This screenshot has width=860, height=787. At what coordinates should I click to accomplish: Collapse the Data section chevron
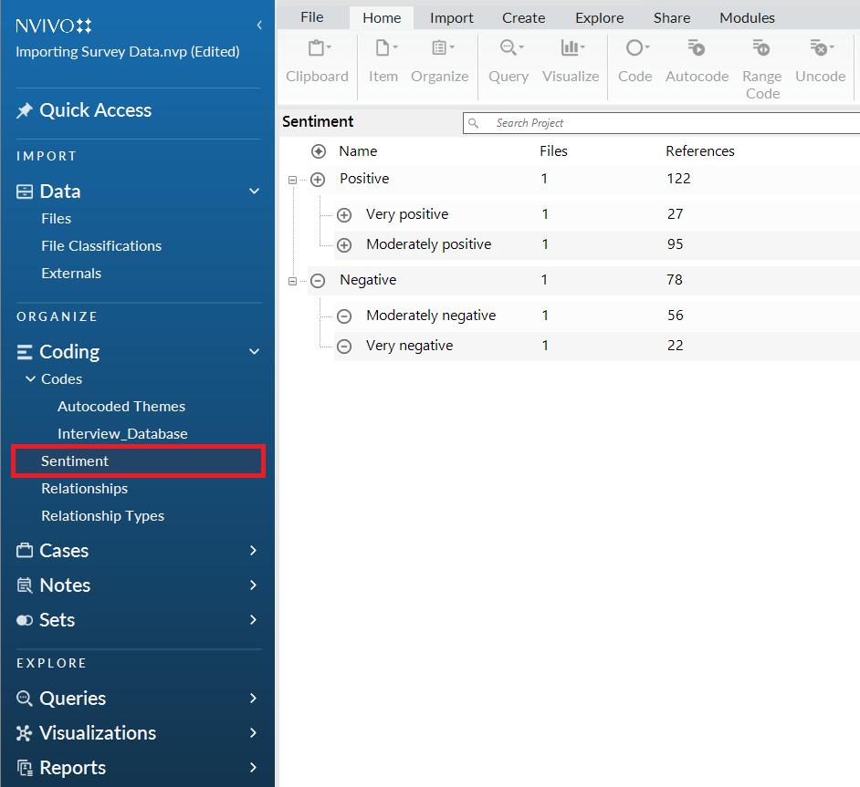click(254, 192)
